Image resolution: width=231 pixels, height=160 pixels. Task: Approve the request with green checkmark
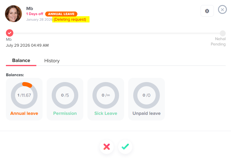coord(125,147)
